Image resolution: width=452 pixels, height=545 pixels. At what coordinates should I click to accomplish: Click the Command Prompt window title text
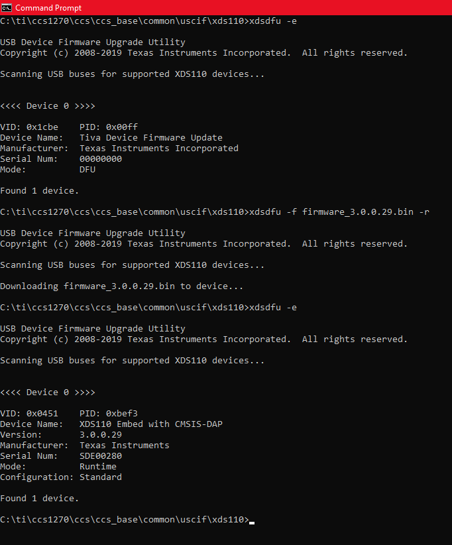pyautogui.click(x=48, y=7)
